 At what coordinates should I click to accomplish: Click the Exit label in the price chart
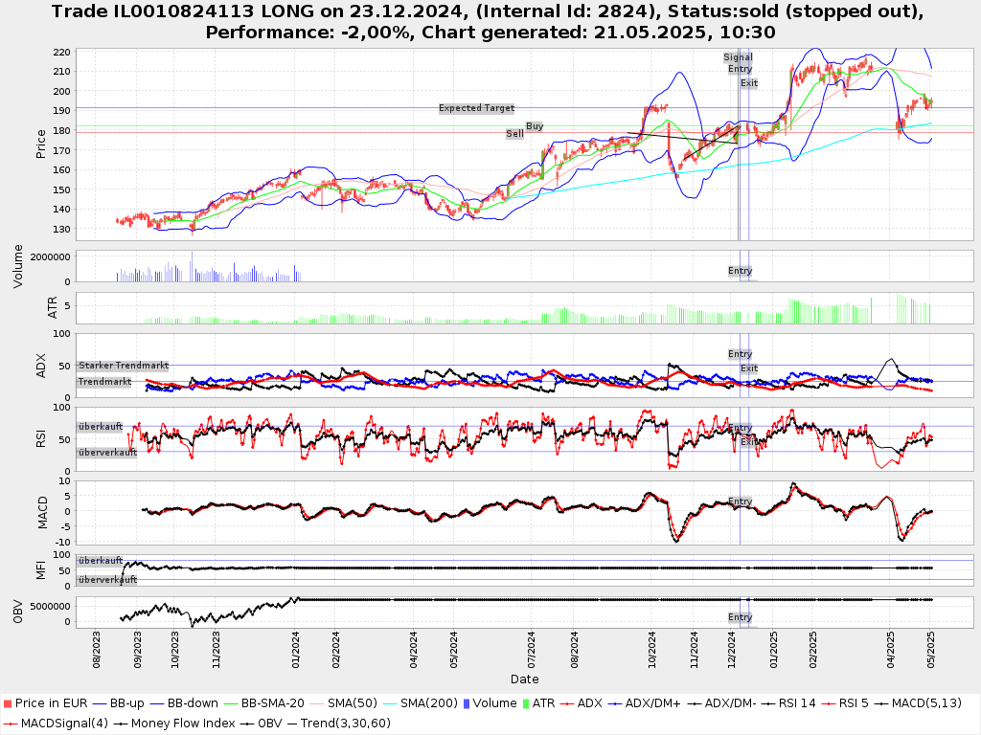tap(748, 83)
